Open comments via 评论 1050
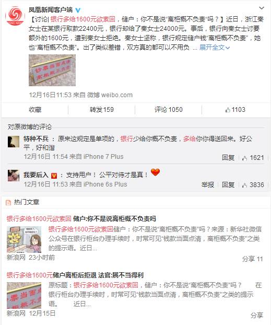Viewport: 271px width, 325px height. pyautogui.click(x=169, y=109)
